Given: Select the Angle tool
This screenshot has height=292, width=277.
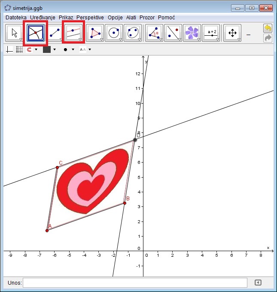Looking at the screenshot, I should (x=154, y=33).
